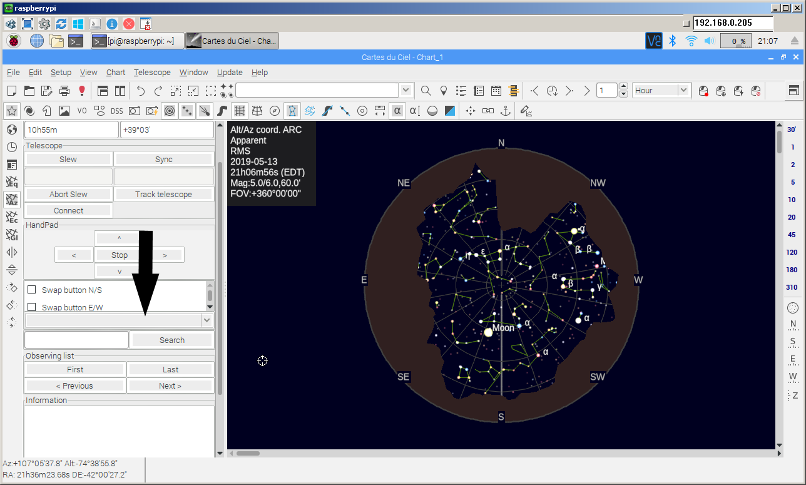Click the new chart icon
The width and height of the screenshot is (806, 485).
tap(12, 91)
